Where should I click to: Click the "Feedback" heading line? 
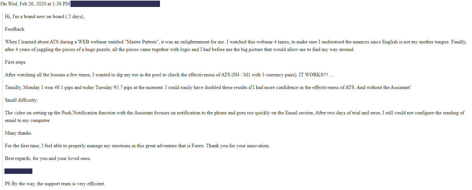(15, 29)
